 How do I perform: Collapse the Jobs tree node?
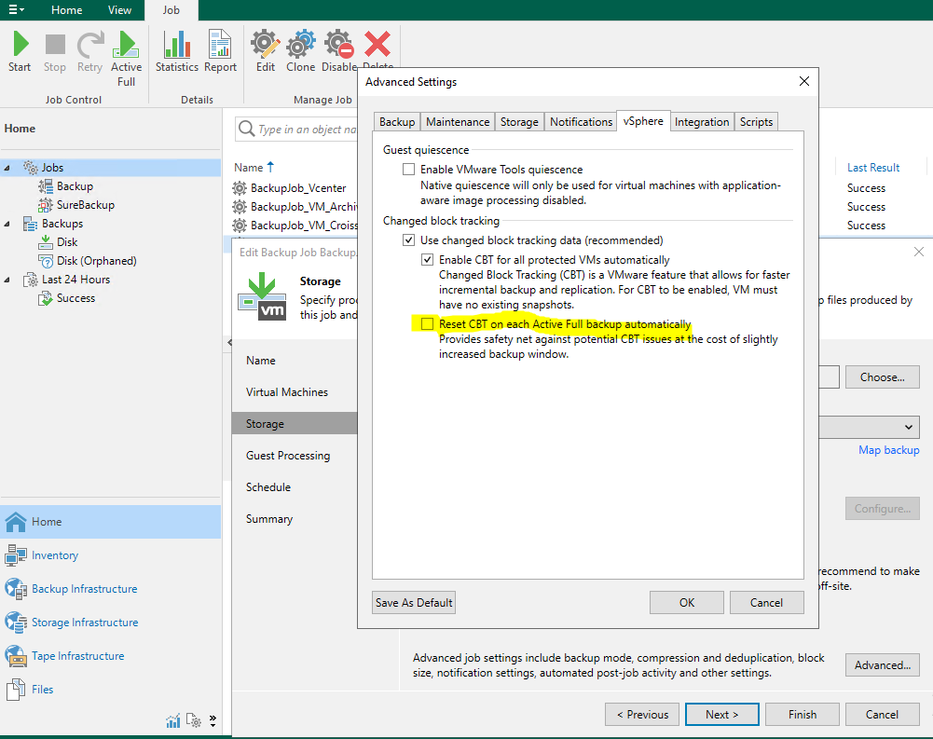pos(7,168)
